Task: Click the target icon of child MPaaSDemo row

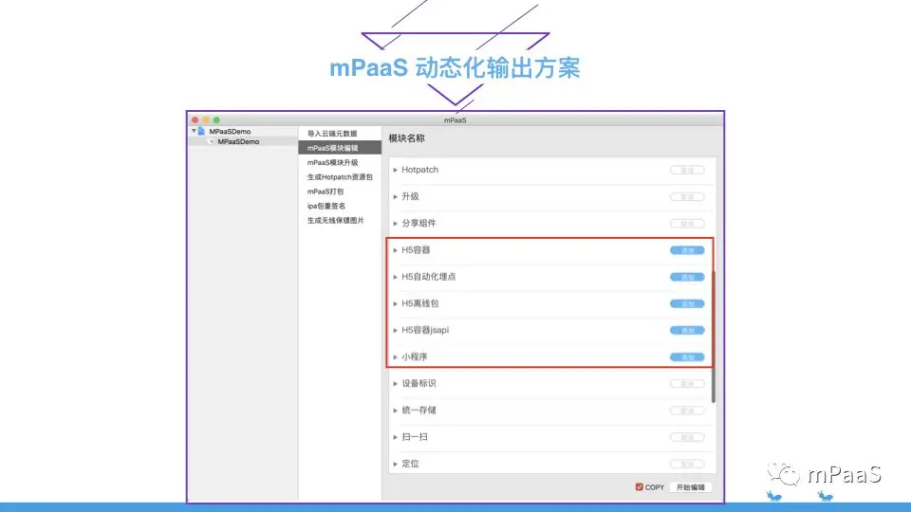Action: pyautogui.click(x=211, y=141)
